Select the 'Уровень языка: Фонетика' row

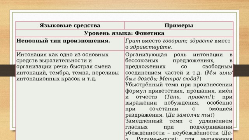124,33
